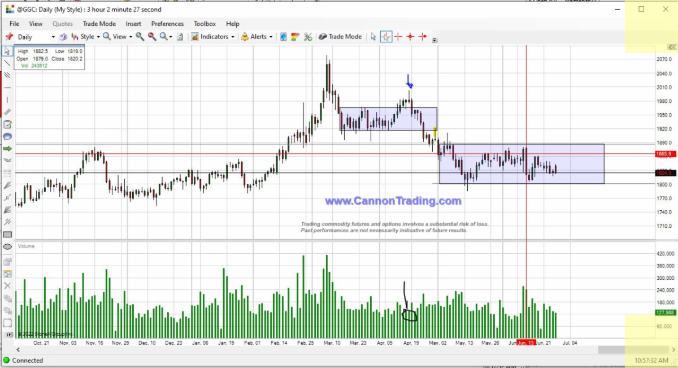
Task: Open the Trade Mode menu
Action: (x=99, y=24)
